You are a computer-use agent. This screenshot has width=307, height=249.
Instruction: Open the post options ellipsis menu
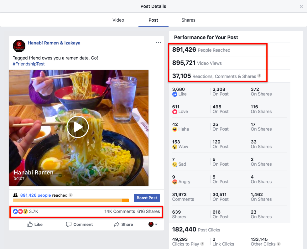click(159, 42)
